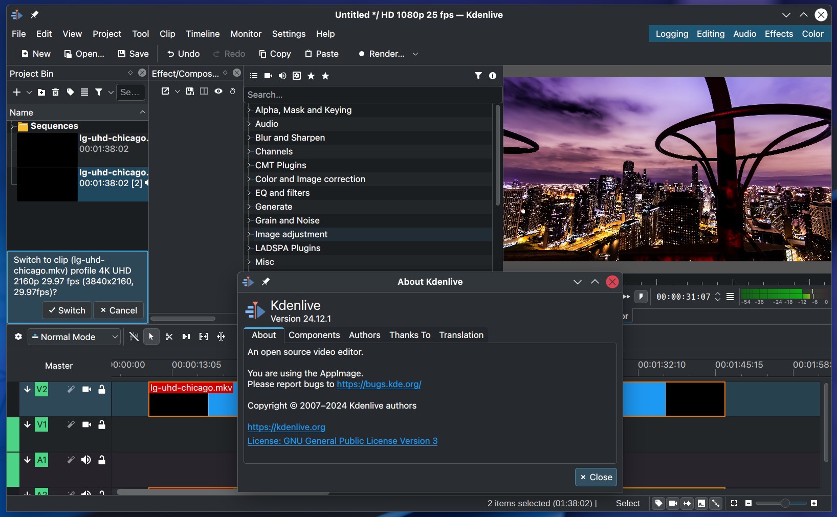The image size is (837, 517).
Task: Toggle track compositing crossed-out icon
Action: coord(134,336)
